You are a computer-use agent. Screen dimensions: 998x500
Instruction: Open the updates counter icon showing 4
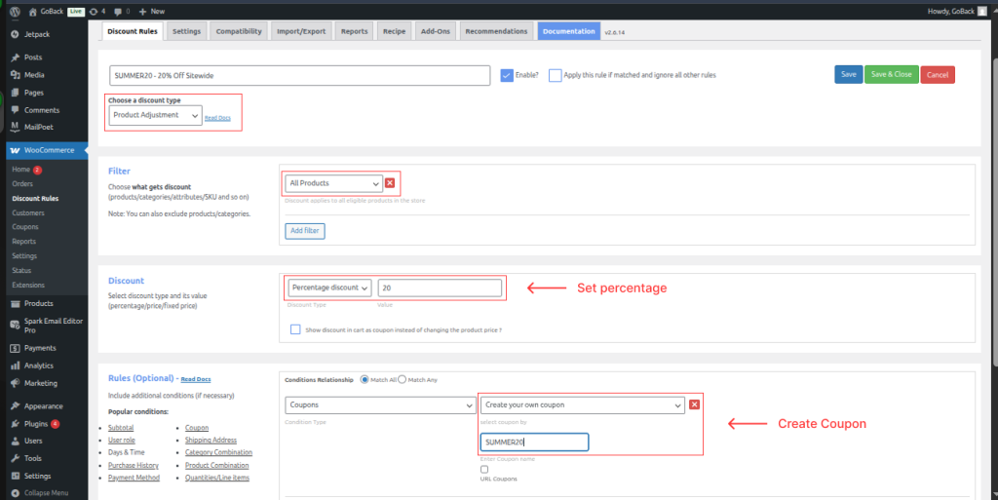coord(95,12)
